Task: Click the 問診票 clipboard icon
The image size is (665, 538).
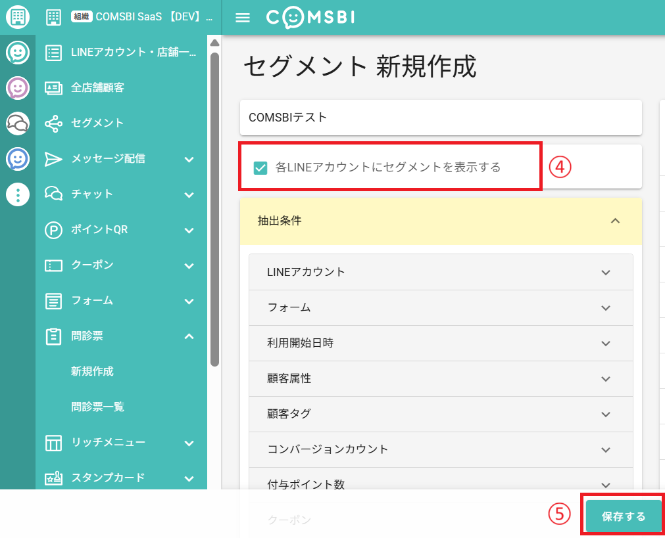Action: [x=53, y=336]
